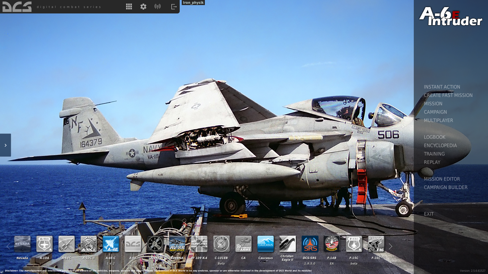488x274 pixels.
Task: Launch the MISSION EDITOR
Action: [x=442, y=179]
